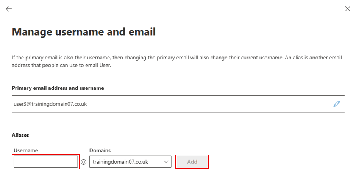Click the line ending with email User
This screenshot has height=172, width=356.
pos(61,66)
